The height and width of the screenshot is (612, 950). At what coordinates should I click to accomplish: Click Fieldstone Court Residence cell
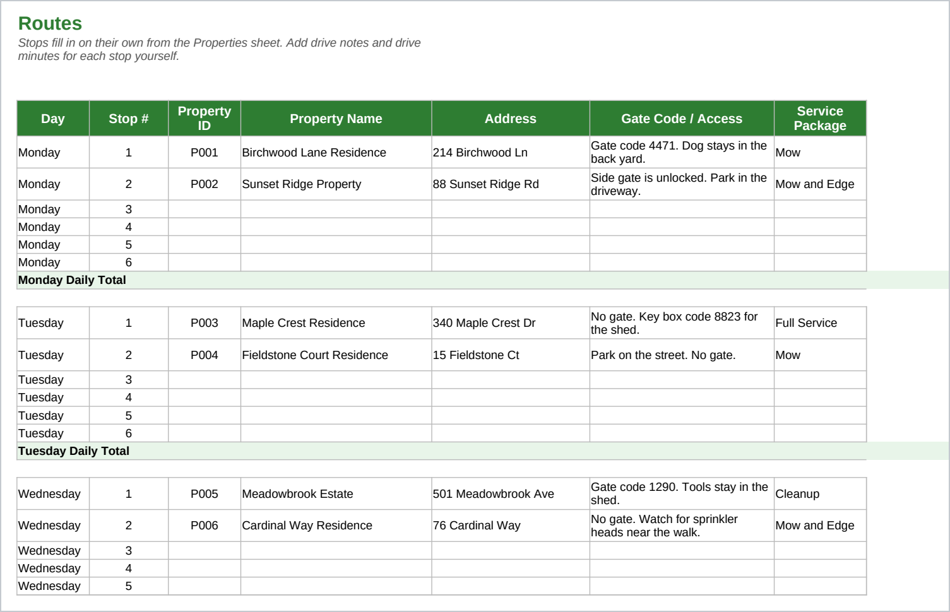pyautogui.click(x=336, y=355)
